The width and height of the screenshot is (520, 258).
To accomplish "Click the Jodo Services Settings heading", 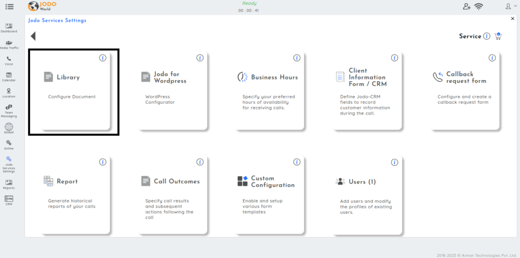I will 57,21.
